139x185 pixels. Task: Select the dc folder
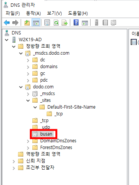click(42, 60)
